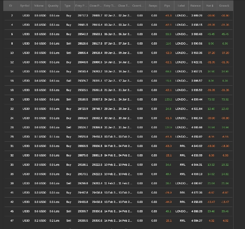Click the Sell type in trade 8's row
Image resolution: width=245 pixels, height=229 pixels.
(x=69, y=44)
